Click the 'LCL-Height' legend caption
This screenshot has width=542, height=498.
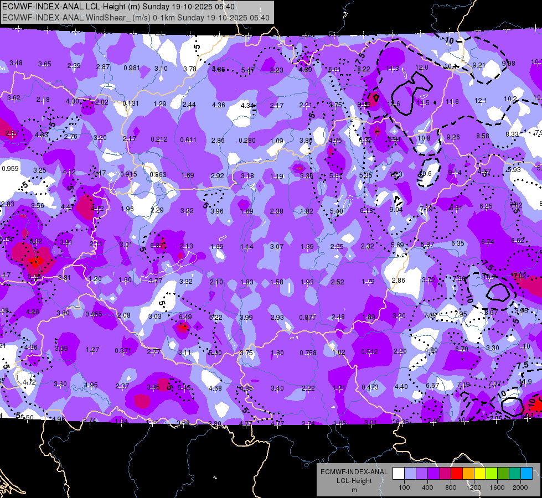point(354,481)
